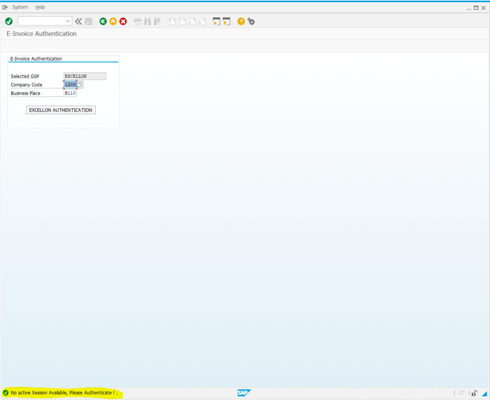The image size is (490, 400).
Task: Go back using the green Back icon
Action: [x=103, y=21]
